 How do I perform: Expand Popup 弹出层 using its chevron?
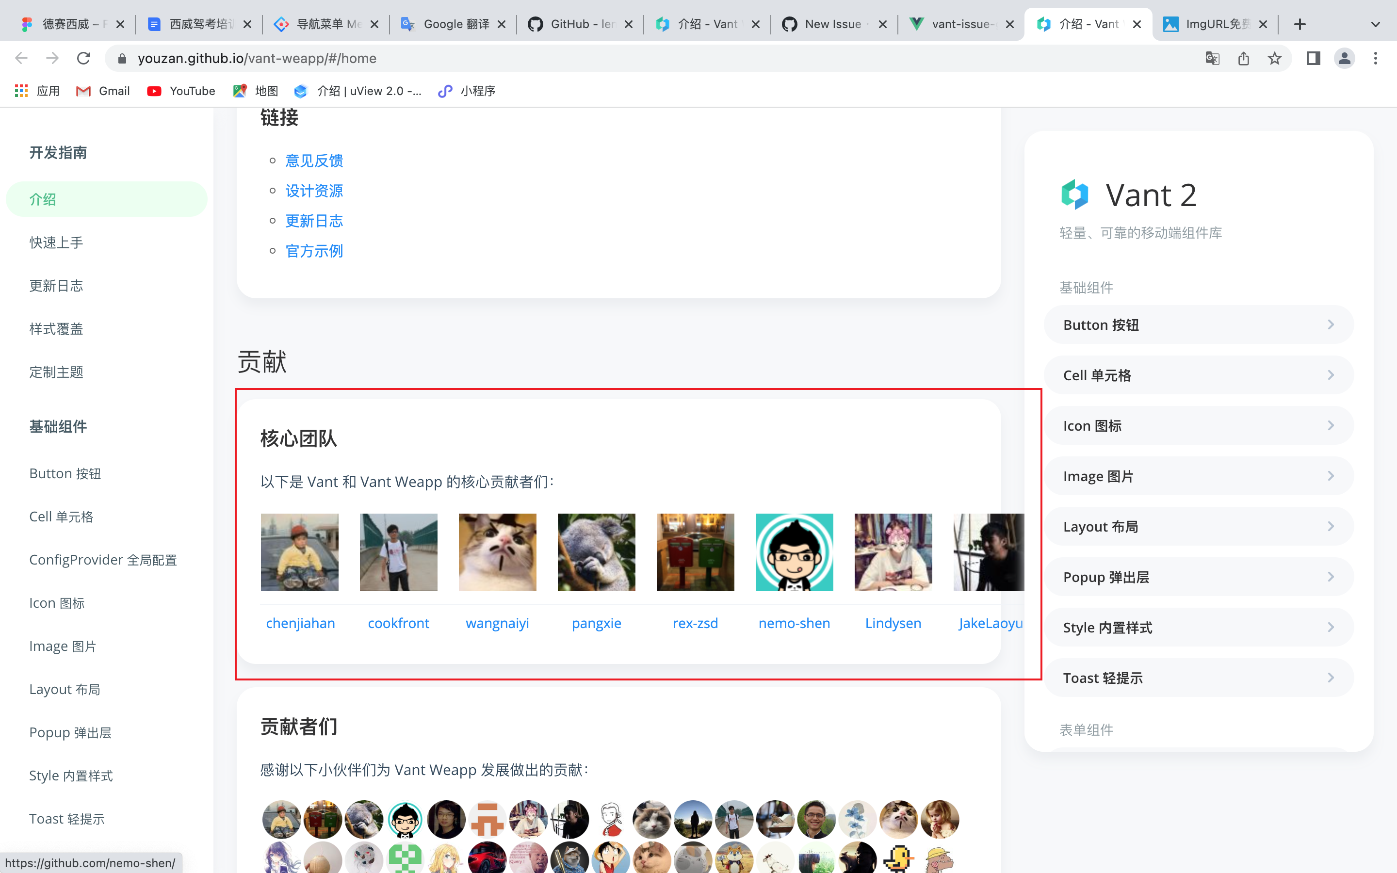pos(1332,576)
